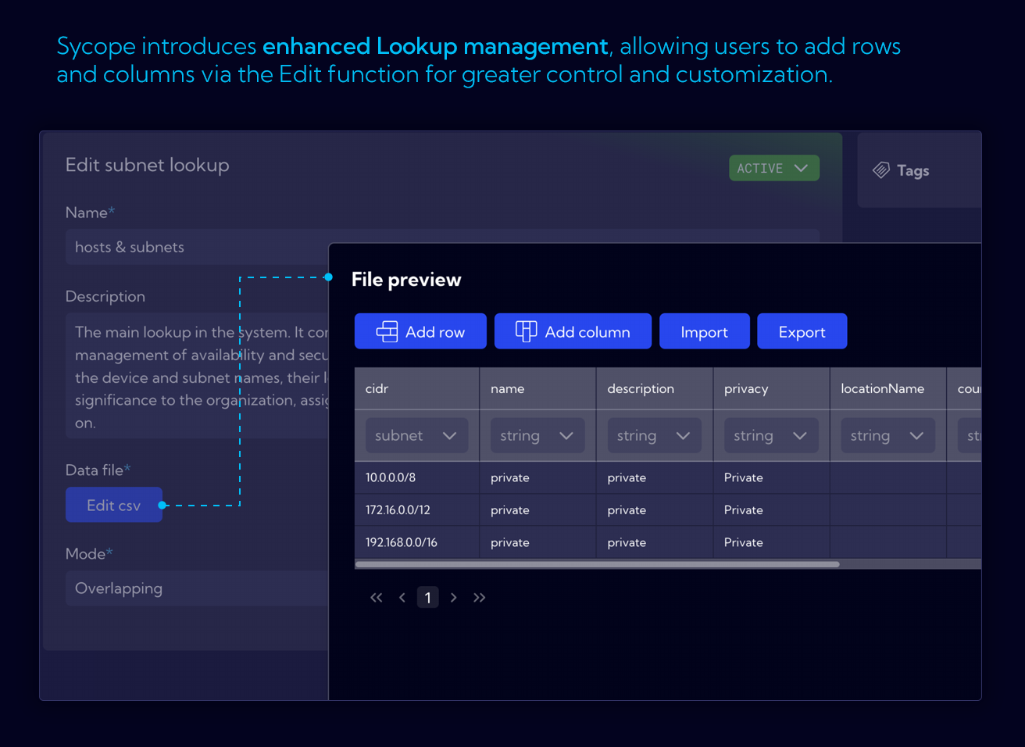Viewport: 1025px width, 747px height.
Task: Open the ACTIVE status dropdown
Action: [773, 168]
